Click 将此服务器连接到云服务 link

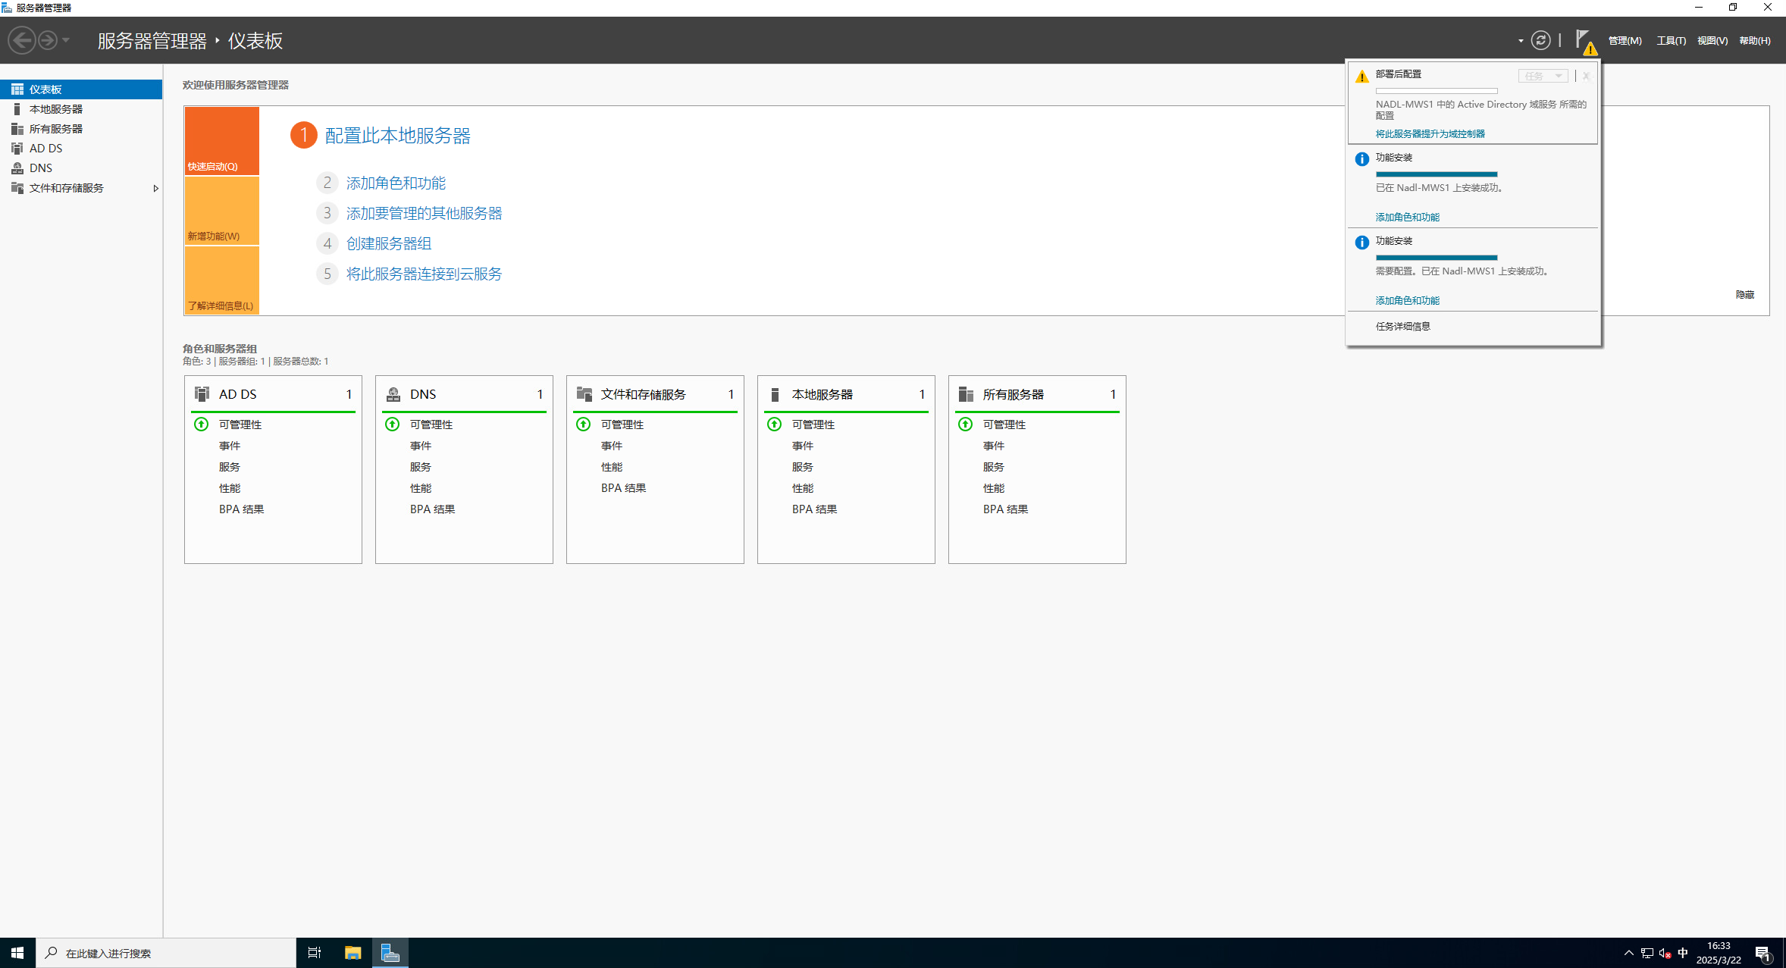click(x=424, y=274)
